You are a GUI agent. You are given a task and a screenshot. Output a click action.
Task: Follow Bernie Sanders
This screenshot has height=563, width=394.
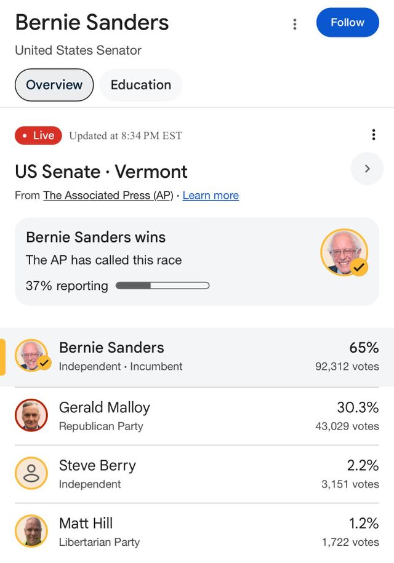(x=347, y=23)
